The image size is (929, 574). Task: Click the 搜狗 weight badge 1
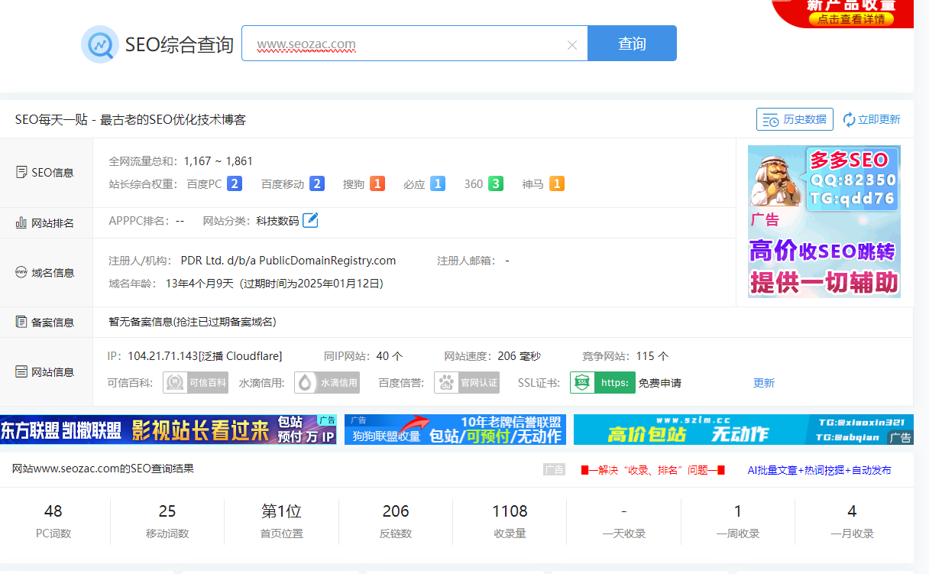click(x=377, y=184)
